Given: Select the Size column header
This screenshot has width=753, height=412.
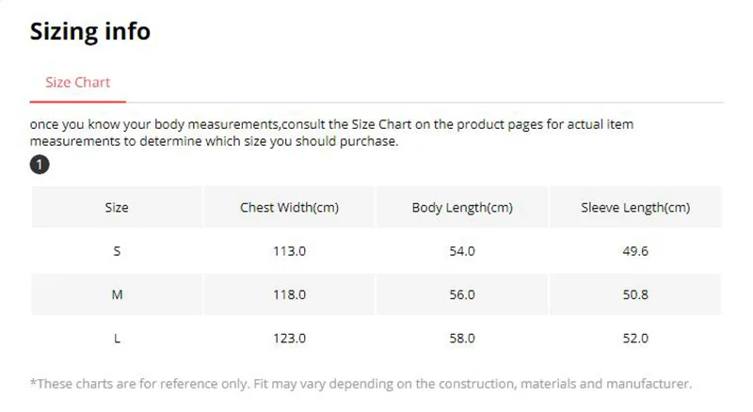Looking at the screenshot, I should coord(117,208).
